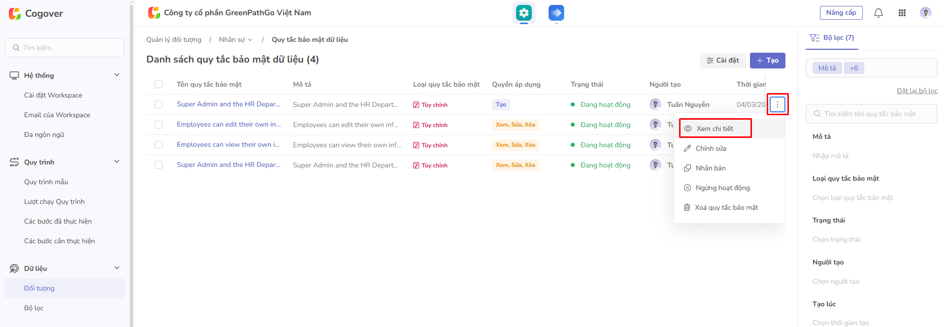Select Chỉnh sửa from context menu
The width and height of the screenshot is (944, 327).
(x=730, y=148)
